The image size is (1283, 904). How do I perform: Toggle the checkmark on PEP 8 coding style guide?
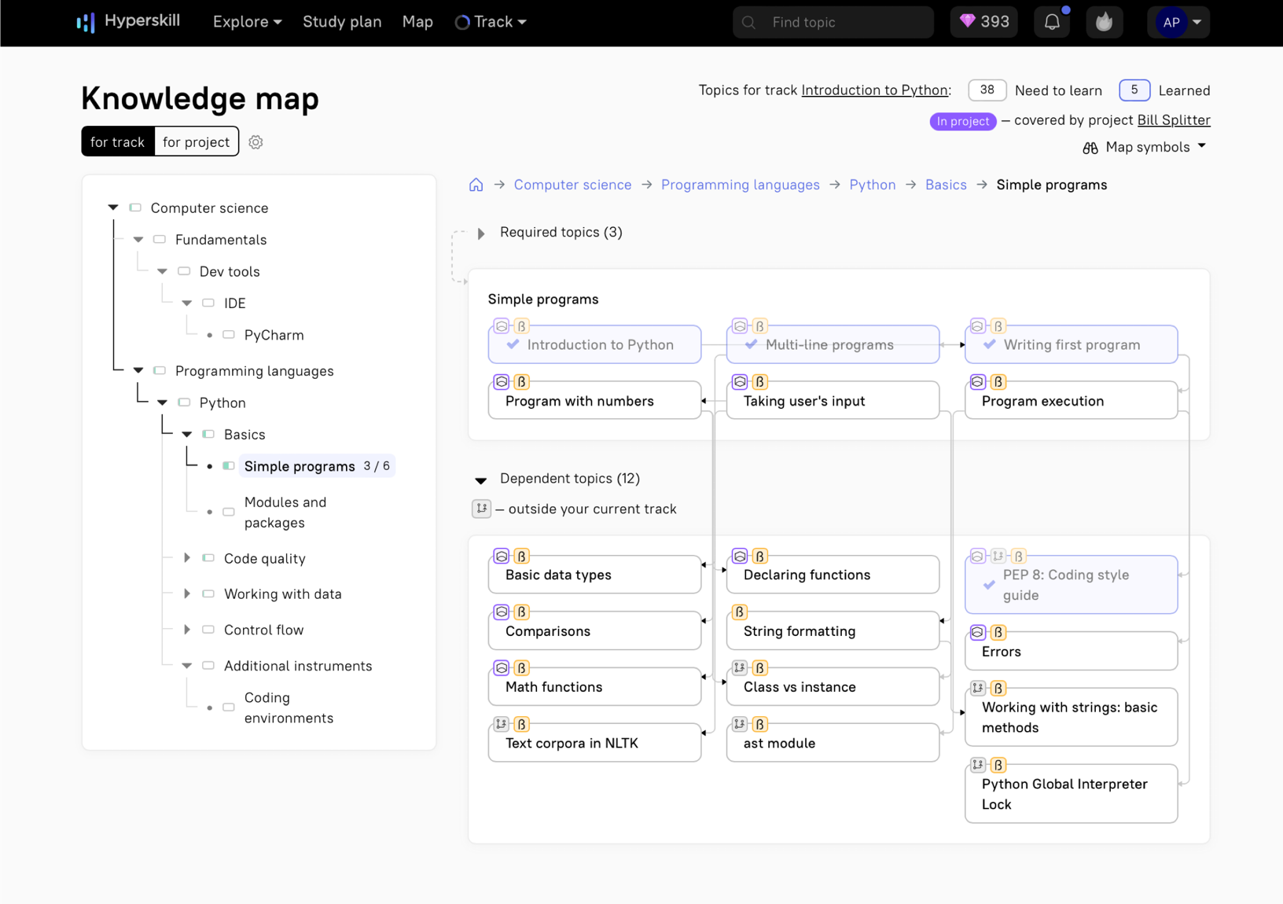click(989, 584)
